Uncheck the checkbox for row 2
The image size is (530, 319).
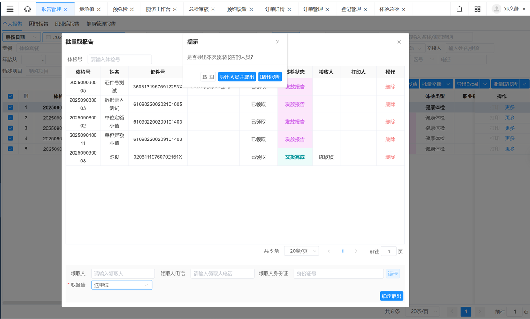[10, 118]
